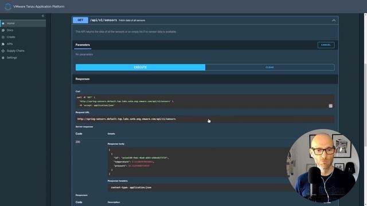Image resolution: width=367 pixels, height=206 pixels.
Task: Click the presenter webcam thumbnail
Action: (x=323, y=166)
